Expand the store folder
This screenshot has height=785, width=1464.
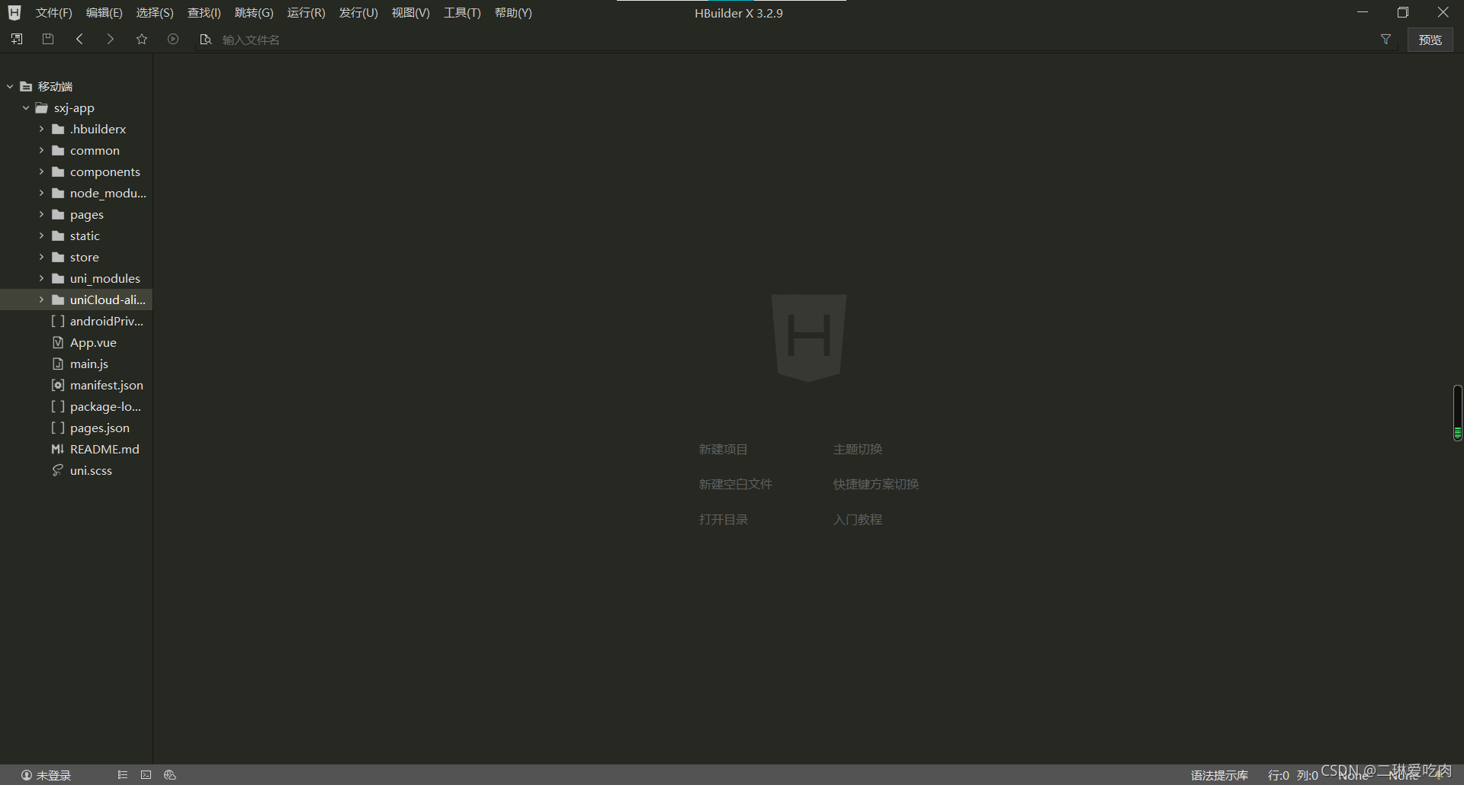pyautogui.click(x=42, y=257)
